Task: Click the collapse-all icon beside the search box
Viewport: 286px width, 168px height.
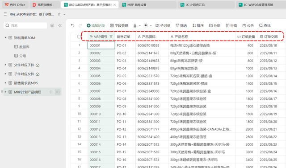Action: 52,25
